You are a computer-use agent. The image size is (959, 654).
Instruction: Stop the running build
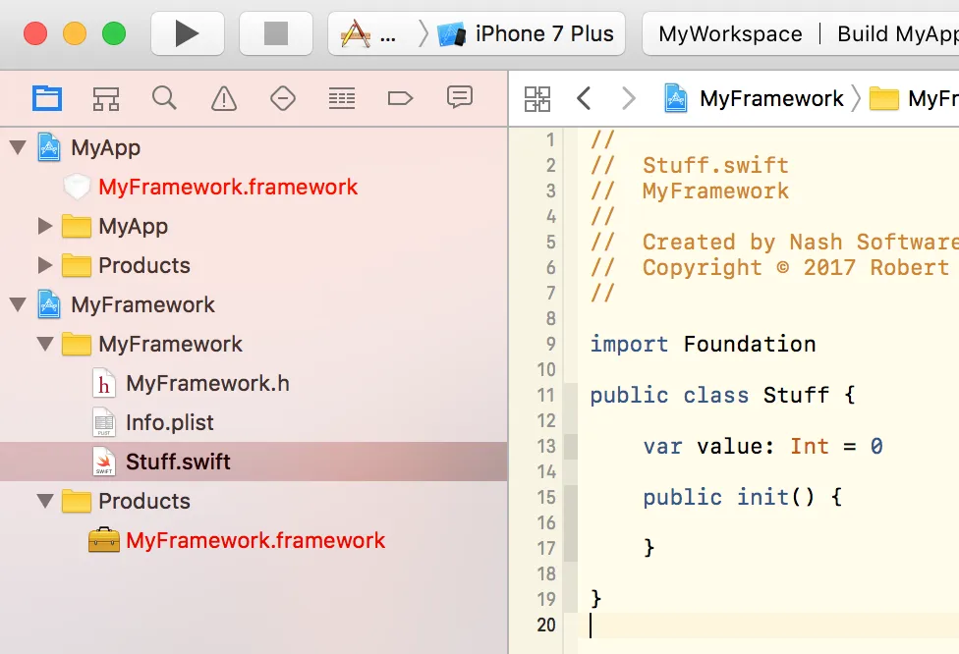point(276,33)
